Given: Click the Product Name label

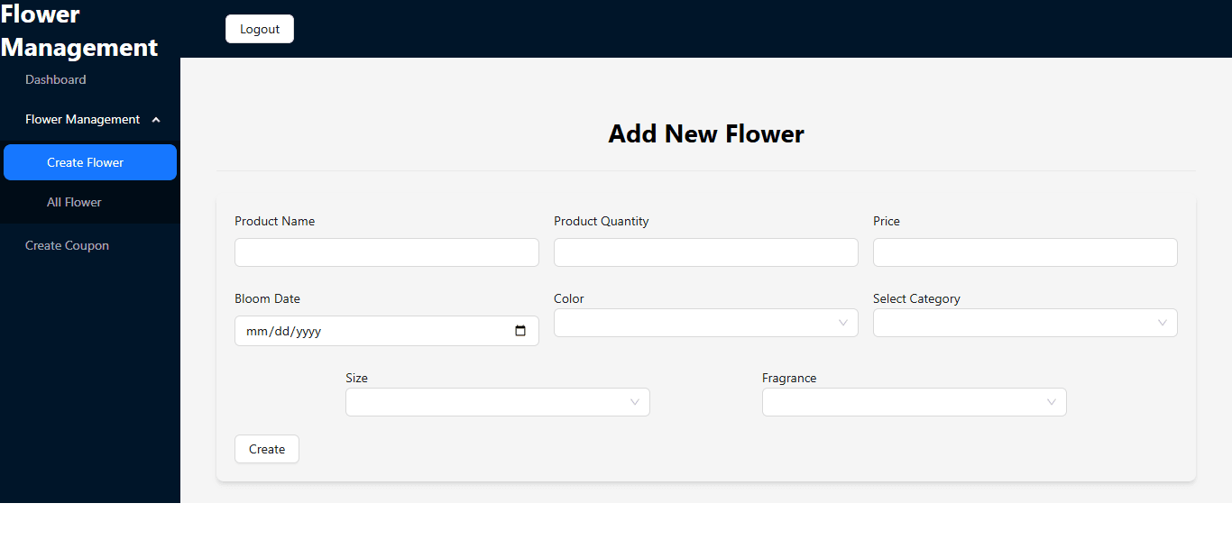Looking at the screenshot, I should pyautogui.click(x=275, y=221).
